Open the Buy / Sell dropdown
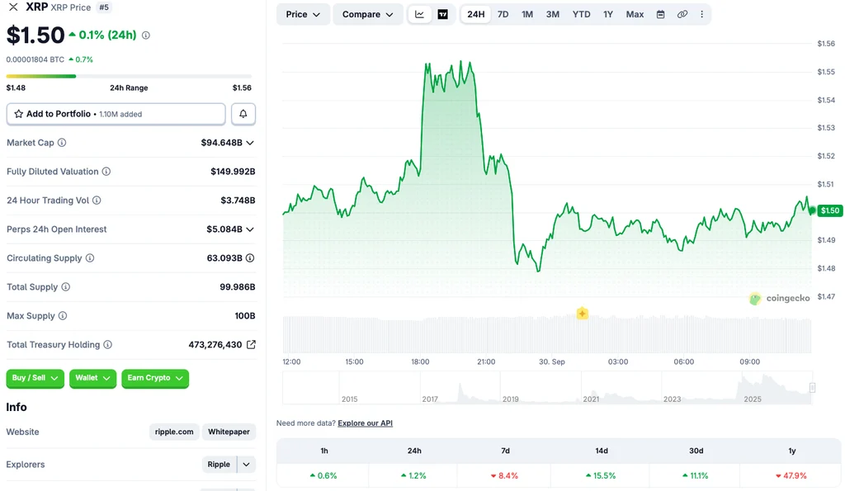The width and height of the screenshot is (845, 491). tap(35, 378)
